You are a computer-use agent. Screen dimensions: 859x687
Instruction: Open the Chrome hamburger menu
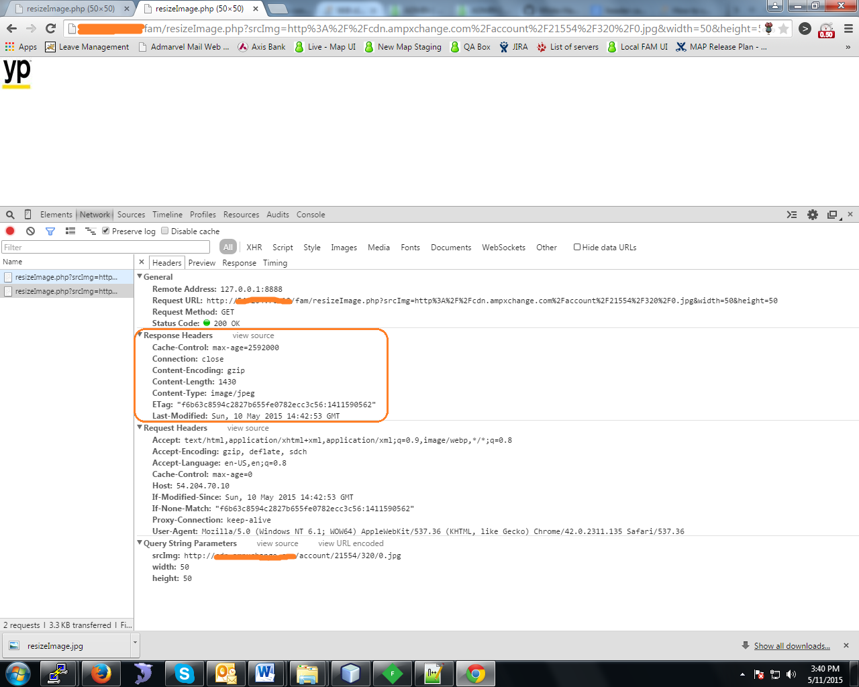point(848,29)
